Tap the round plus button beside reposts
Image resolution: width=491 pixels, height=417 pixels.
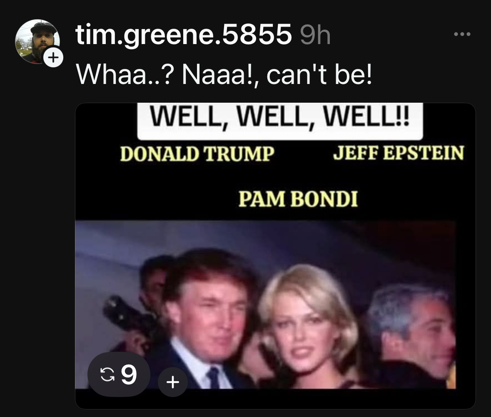pyautogui.click(x=172, y=382)
